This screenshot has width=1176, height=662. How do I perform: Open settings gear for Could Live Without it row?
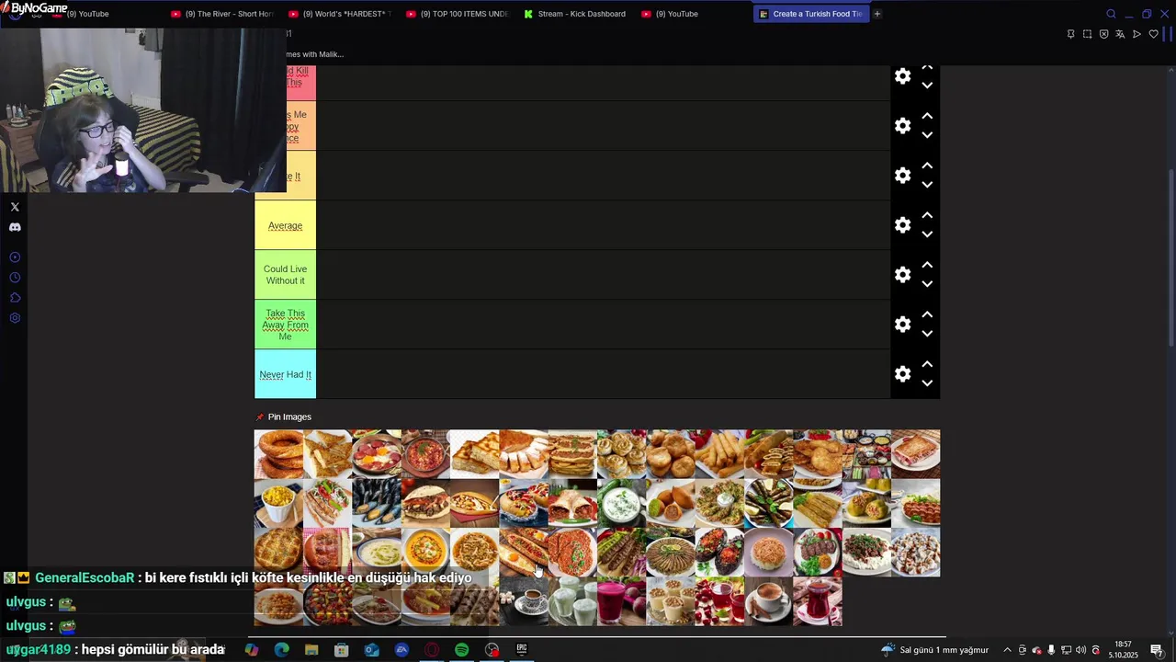click(902, 275)
